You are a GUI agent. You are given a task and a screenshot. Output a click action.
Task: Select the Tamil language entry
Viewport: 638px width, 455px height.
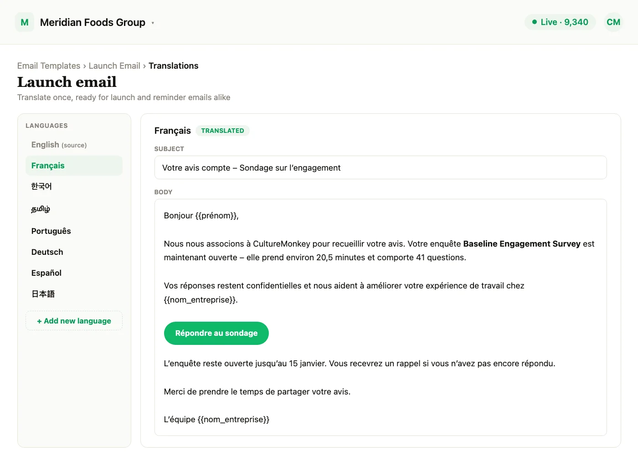74,209
